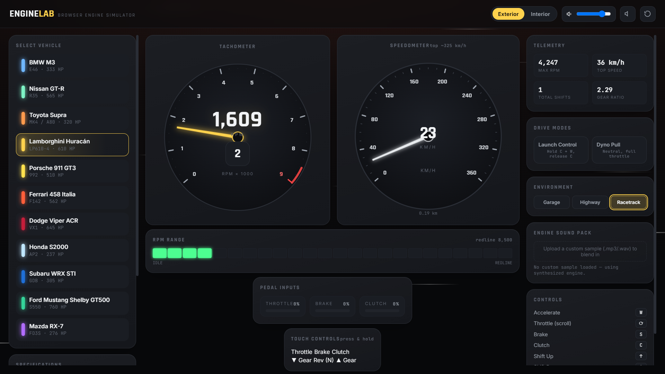This screenshot has width=665, height=374.
Task: Select the Ferrari 458 Italia vehicle
Action: (x=72, y=197)
